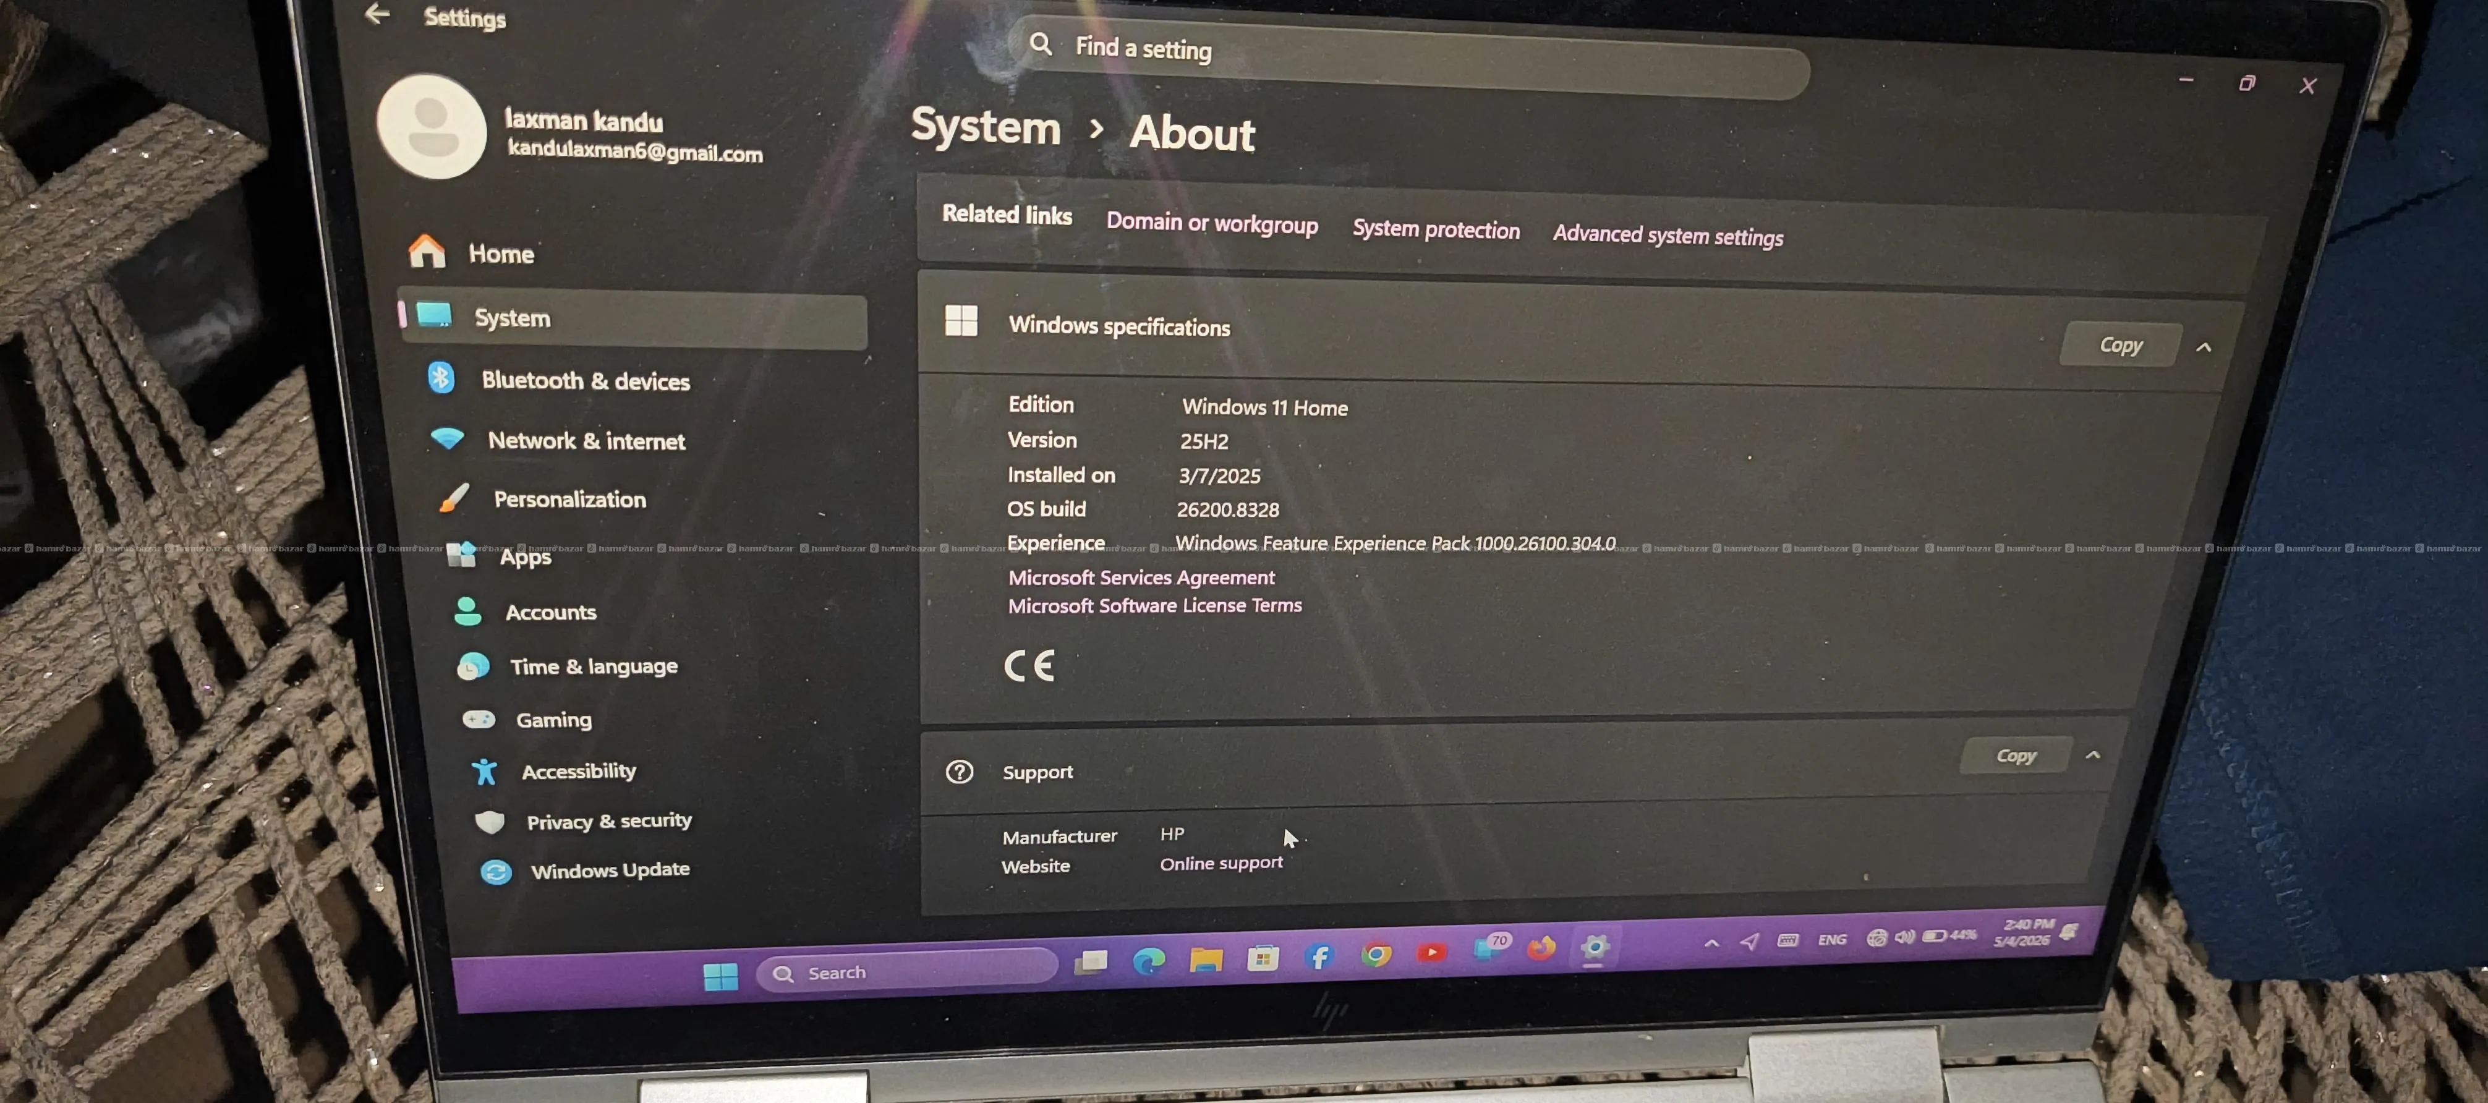Viewport: 2488px width, 1103px height.
Task: Open the taskbar app with 70 badge
Action: tap(1490, 947)
